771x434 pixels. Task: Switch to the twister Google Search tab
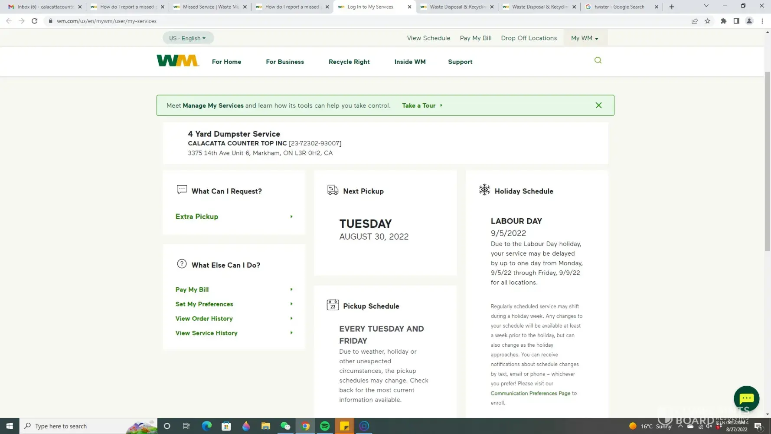click(621, 7)
